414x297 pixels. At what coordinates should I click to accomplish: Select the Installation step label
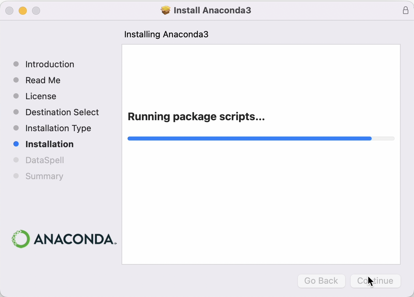(49, 144)
